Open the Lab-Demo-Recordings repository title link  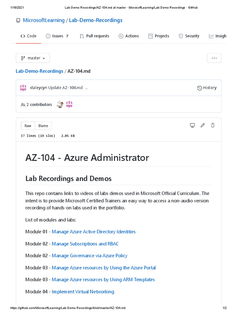(96, 20)
